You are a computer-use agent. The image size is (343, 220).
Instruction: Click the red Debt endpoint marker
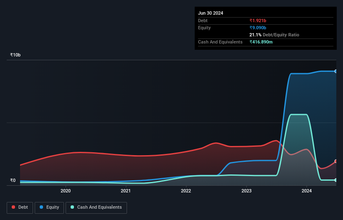pyautogui.click(x=336, y=161)
